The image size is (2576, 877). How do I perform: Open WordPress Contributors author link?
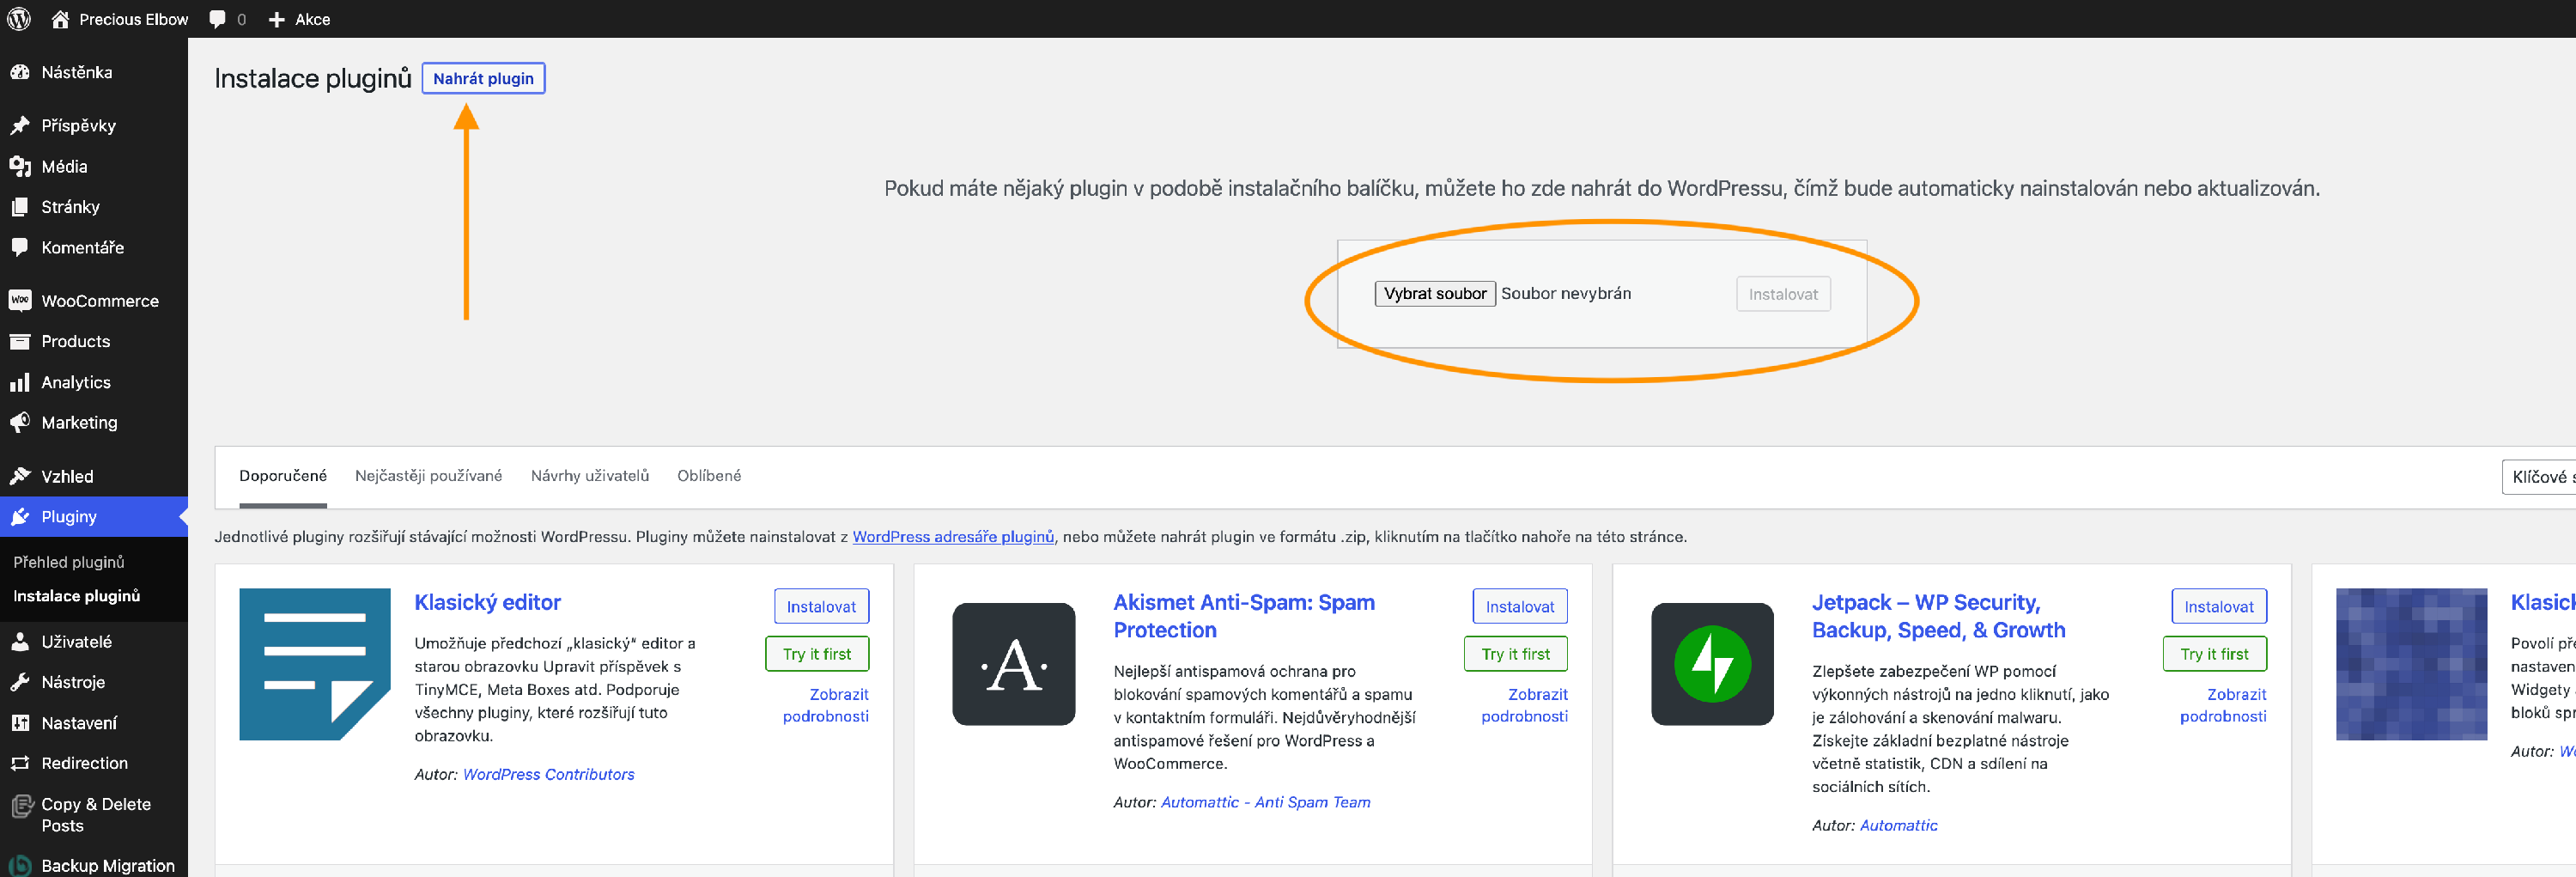coord(548,774)
